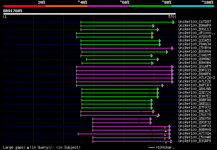Click the UniRef100_B8BF88 label text
The image size is (217, 150).
tap(195, 100)
